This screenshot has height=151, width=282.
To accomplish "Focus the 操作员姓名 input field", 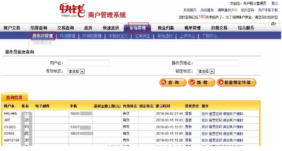I will tap(218, 63).
